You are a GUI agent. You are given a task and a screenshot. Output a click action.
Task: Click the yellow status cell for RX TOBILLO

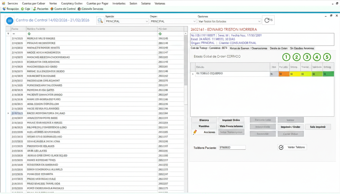tap(295, 74)
